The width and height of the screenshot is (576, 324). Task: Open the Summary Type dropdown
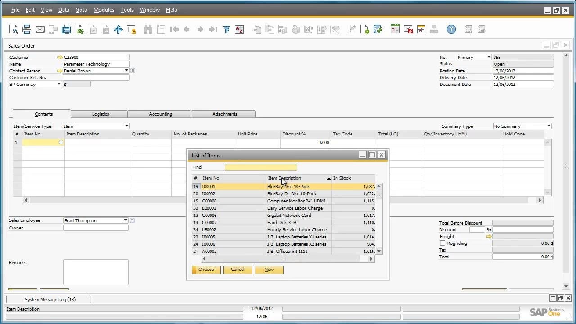click(x=549, y=126)
